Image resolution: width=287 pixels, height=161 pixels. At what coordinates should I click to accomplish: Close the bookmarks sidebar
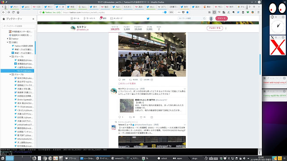coord(33,19)
